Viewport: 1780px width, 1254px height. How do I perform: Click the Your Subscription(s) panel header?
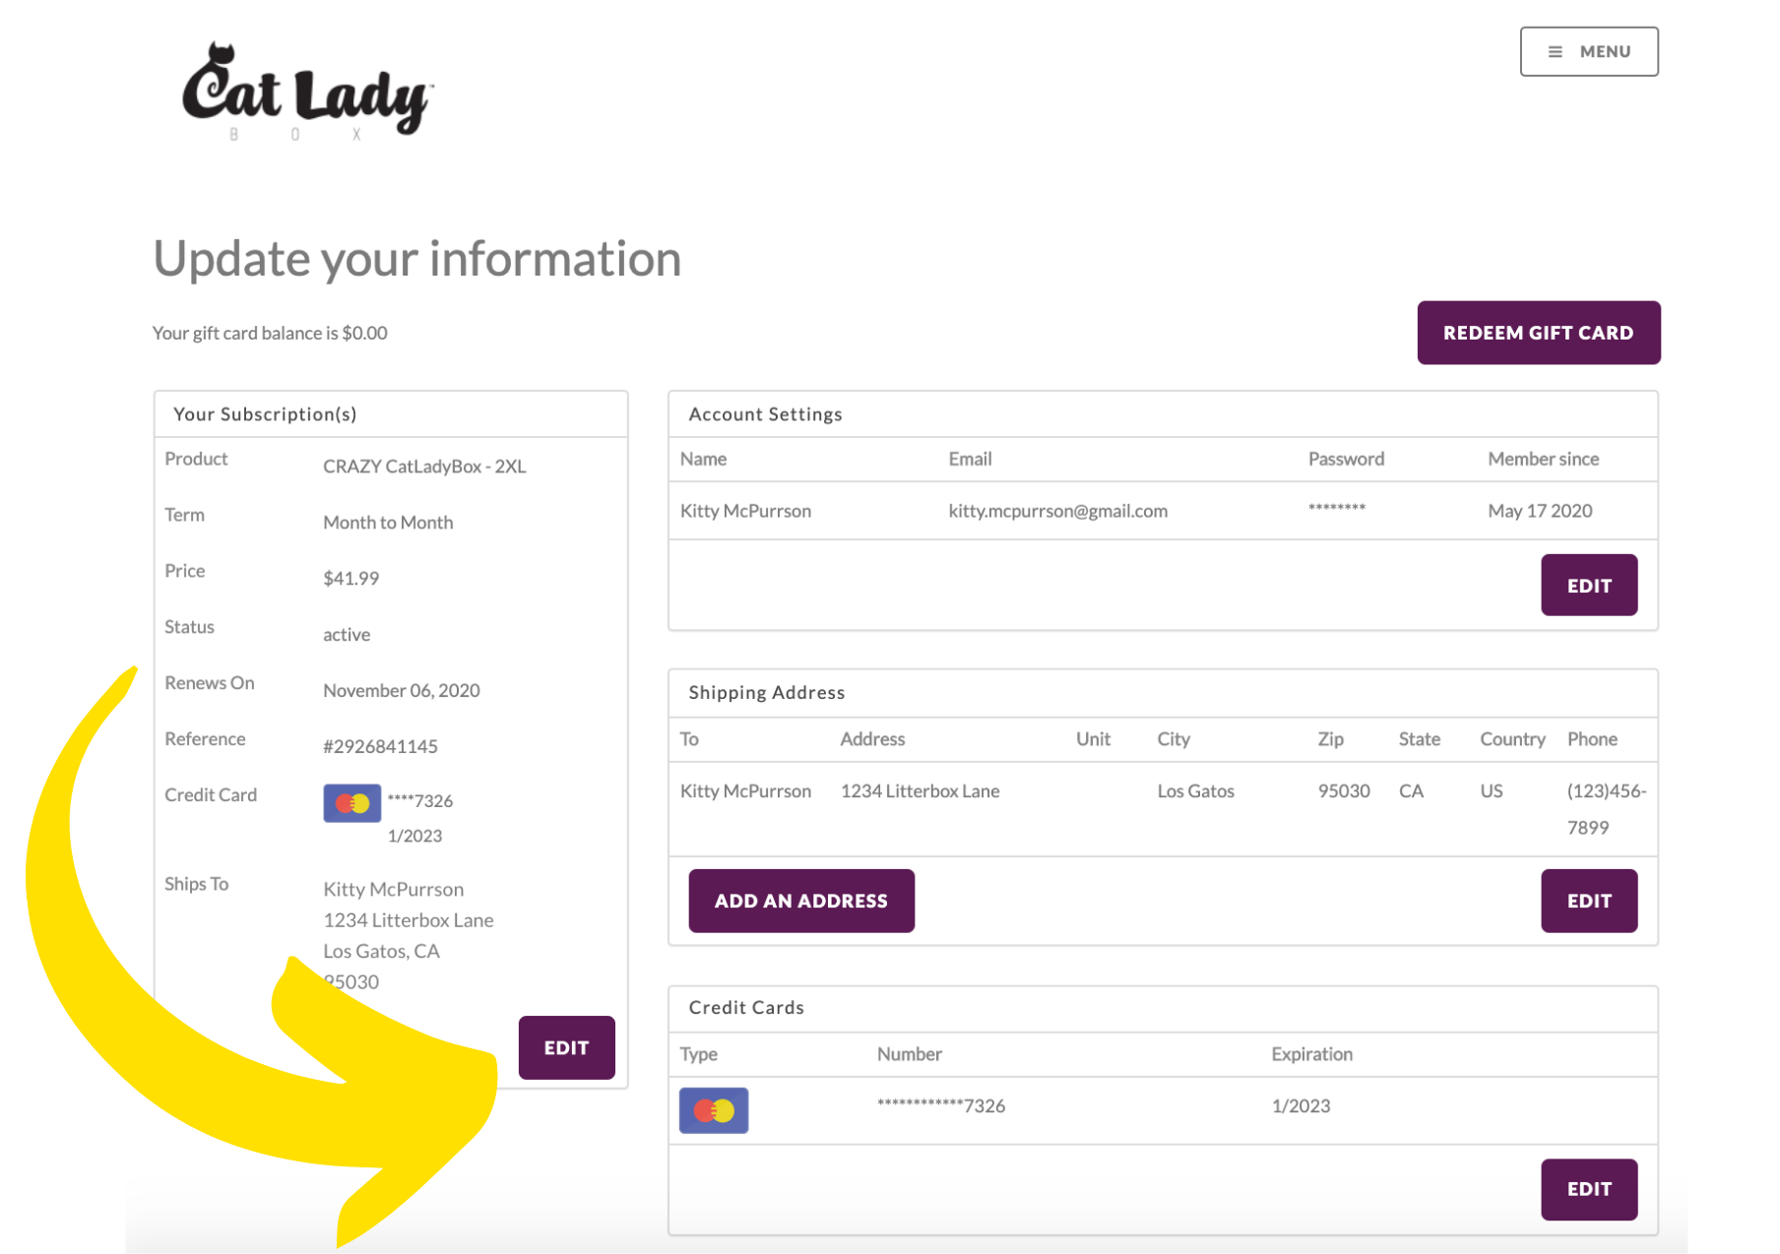point(265,414)
